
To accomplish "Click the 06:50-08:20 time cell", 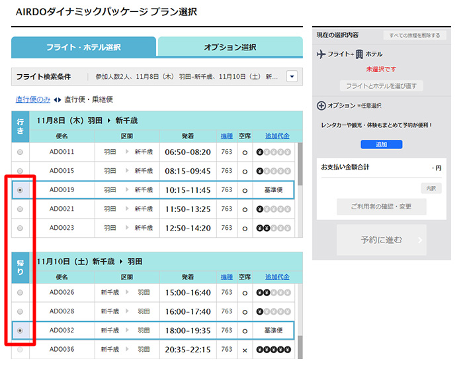I will (x=188, y=152).
